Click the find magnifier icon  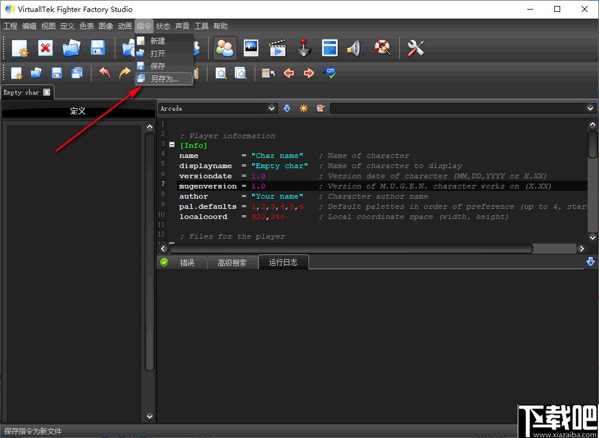pos(221,73)
